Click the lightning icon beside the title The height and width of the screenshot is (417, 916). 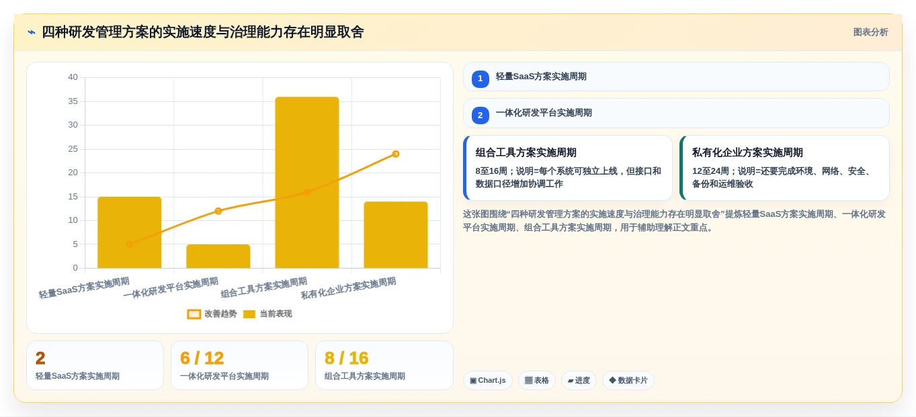32,32
